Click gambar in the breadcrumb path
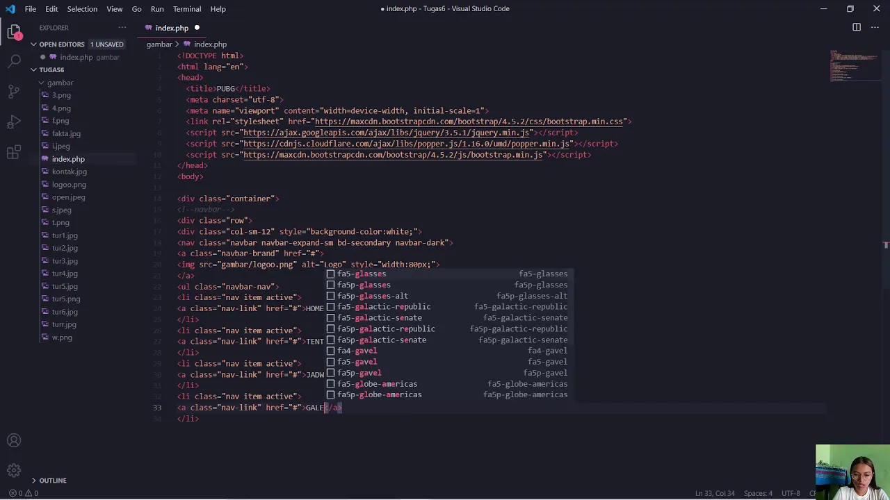The height and width of the screenshot is (500, 890). (x=159, y=44)
